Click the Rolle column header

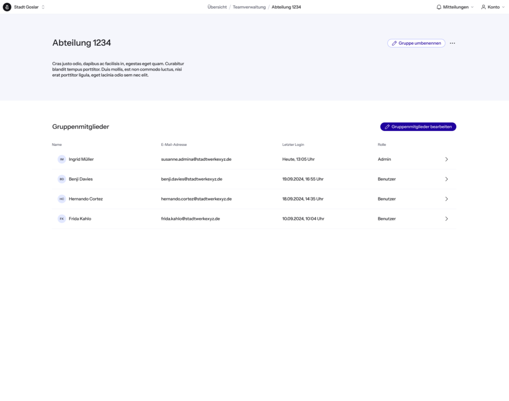[x=382, y=145]
